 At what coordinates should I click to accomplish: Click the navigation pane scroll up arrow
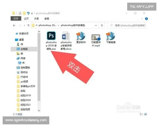click(39, 31)
